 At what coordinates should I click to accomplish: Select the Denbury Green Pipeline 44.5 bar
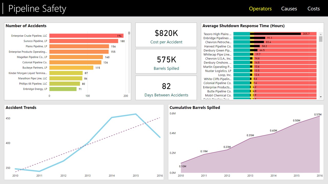point(254,50)
